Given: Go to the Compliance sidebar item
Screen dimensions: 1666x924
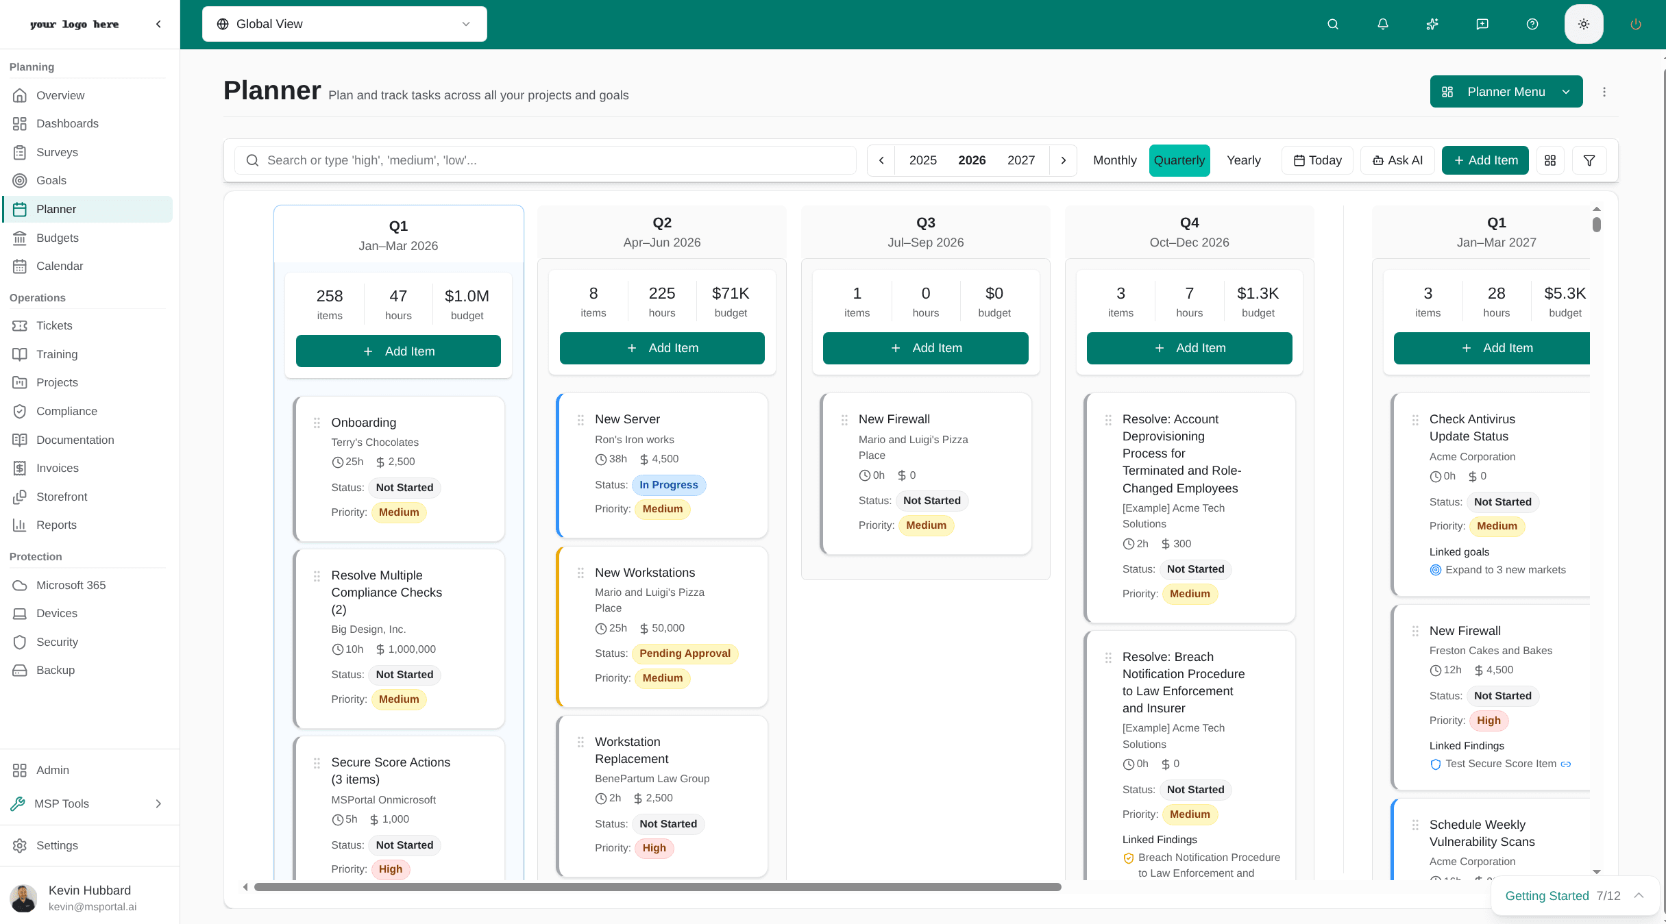Looking at the screenshot, I should (66, 411).
